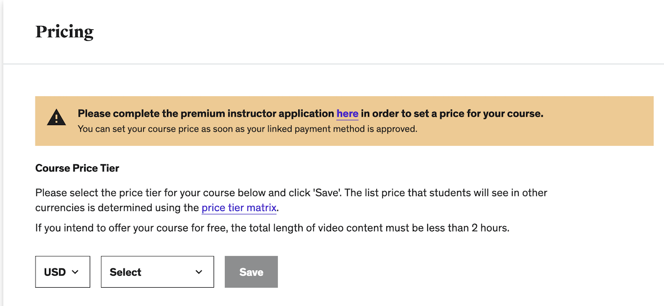This screenshot has height=306, width=664.
Task: Click the Course Price Tier heading
Action: [x=77, y=168]
